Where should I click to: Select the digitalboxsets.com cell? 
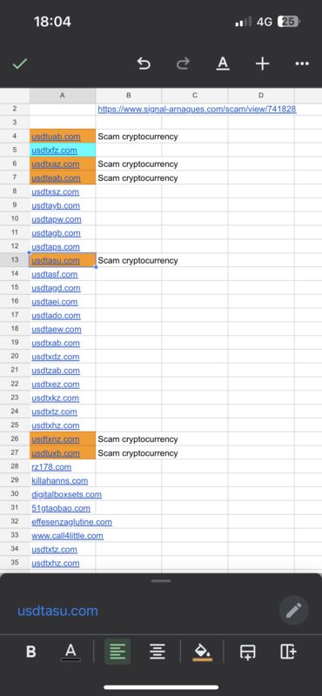[x=66, y=494]
